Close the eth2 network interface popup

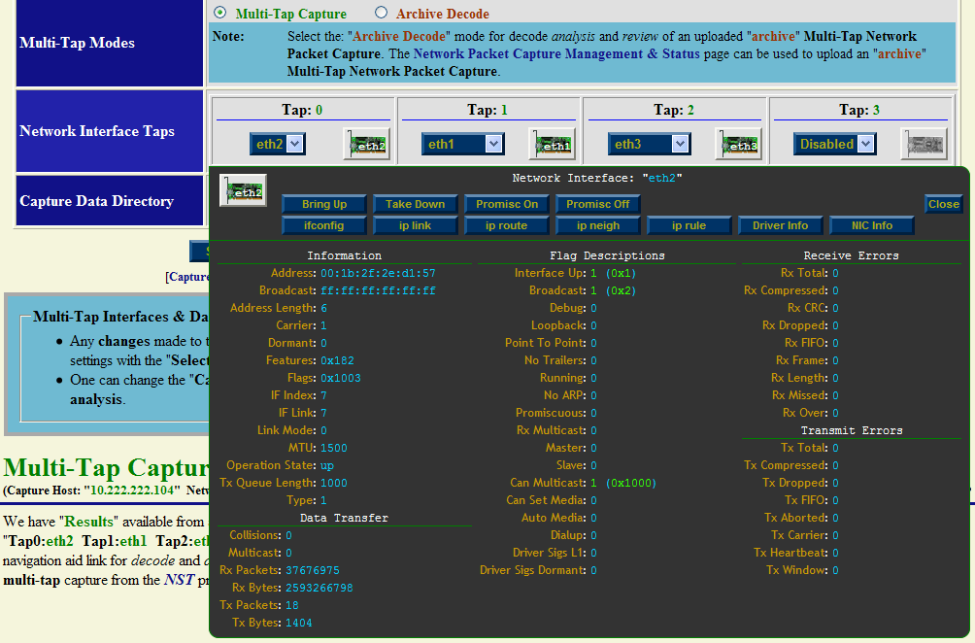click(x=943, y=204)
